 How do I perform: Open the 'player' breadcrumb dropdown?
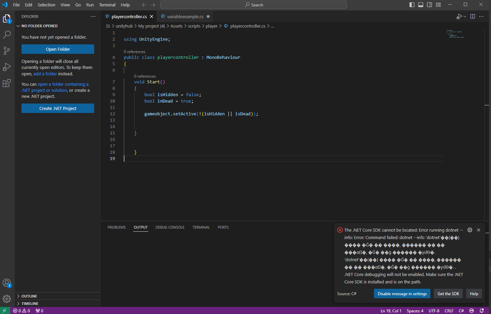(x=212, y=26)
